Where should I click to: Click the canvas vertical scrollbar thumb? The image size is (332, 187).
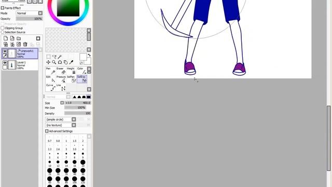328,138
